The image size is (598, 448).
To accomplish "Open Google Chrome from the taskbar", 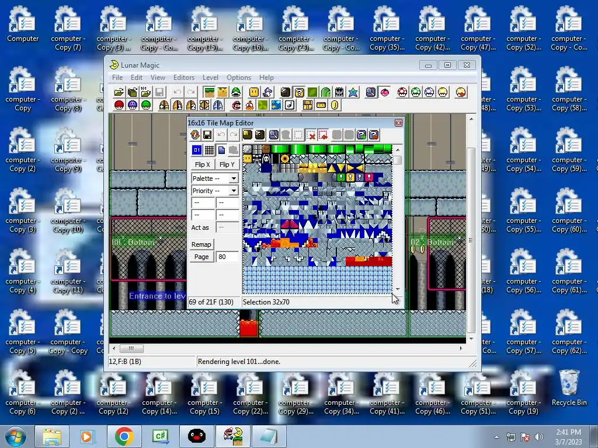I will point(124,436).
